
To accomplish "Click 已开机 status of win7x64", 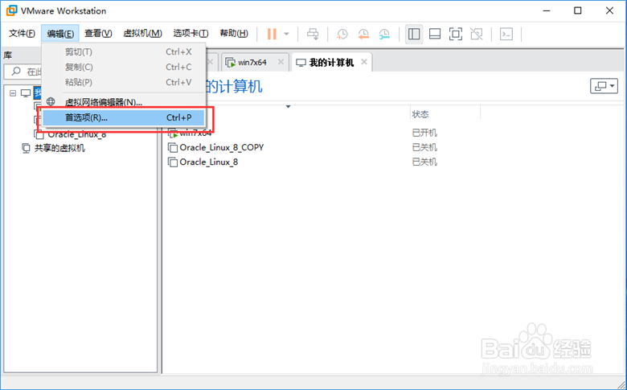I will coord(424,133).
